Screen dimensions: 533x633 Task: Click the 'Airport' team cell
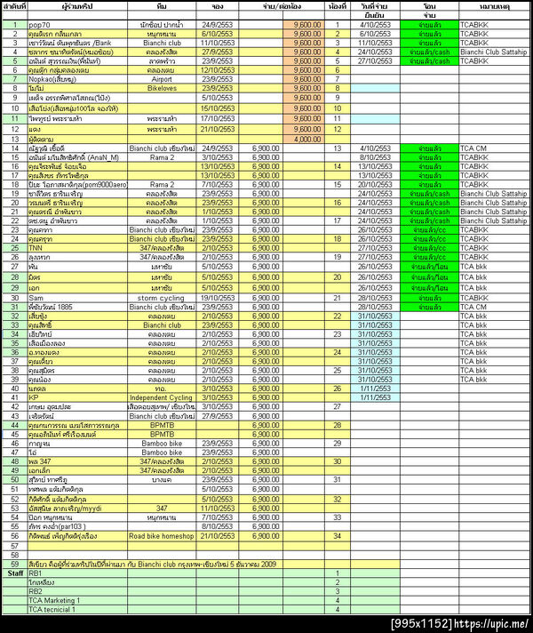pyautogui.click(x=162, y=79)
